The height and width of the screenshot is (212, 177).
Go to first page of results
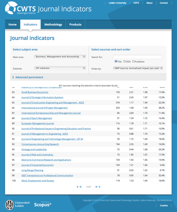click(x=78, y=187)
